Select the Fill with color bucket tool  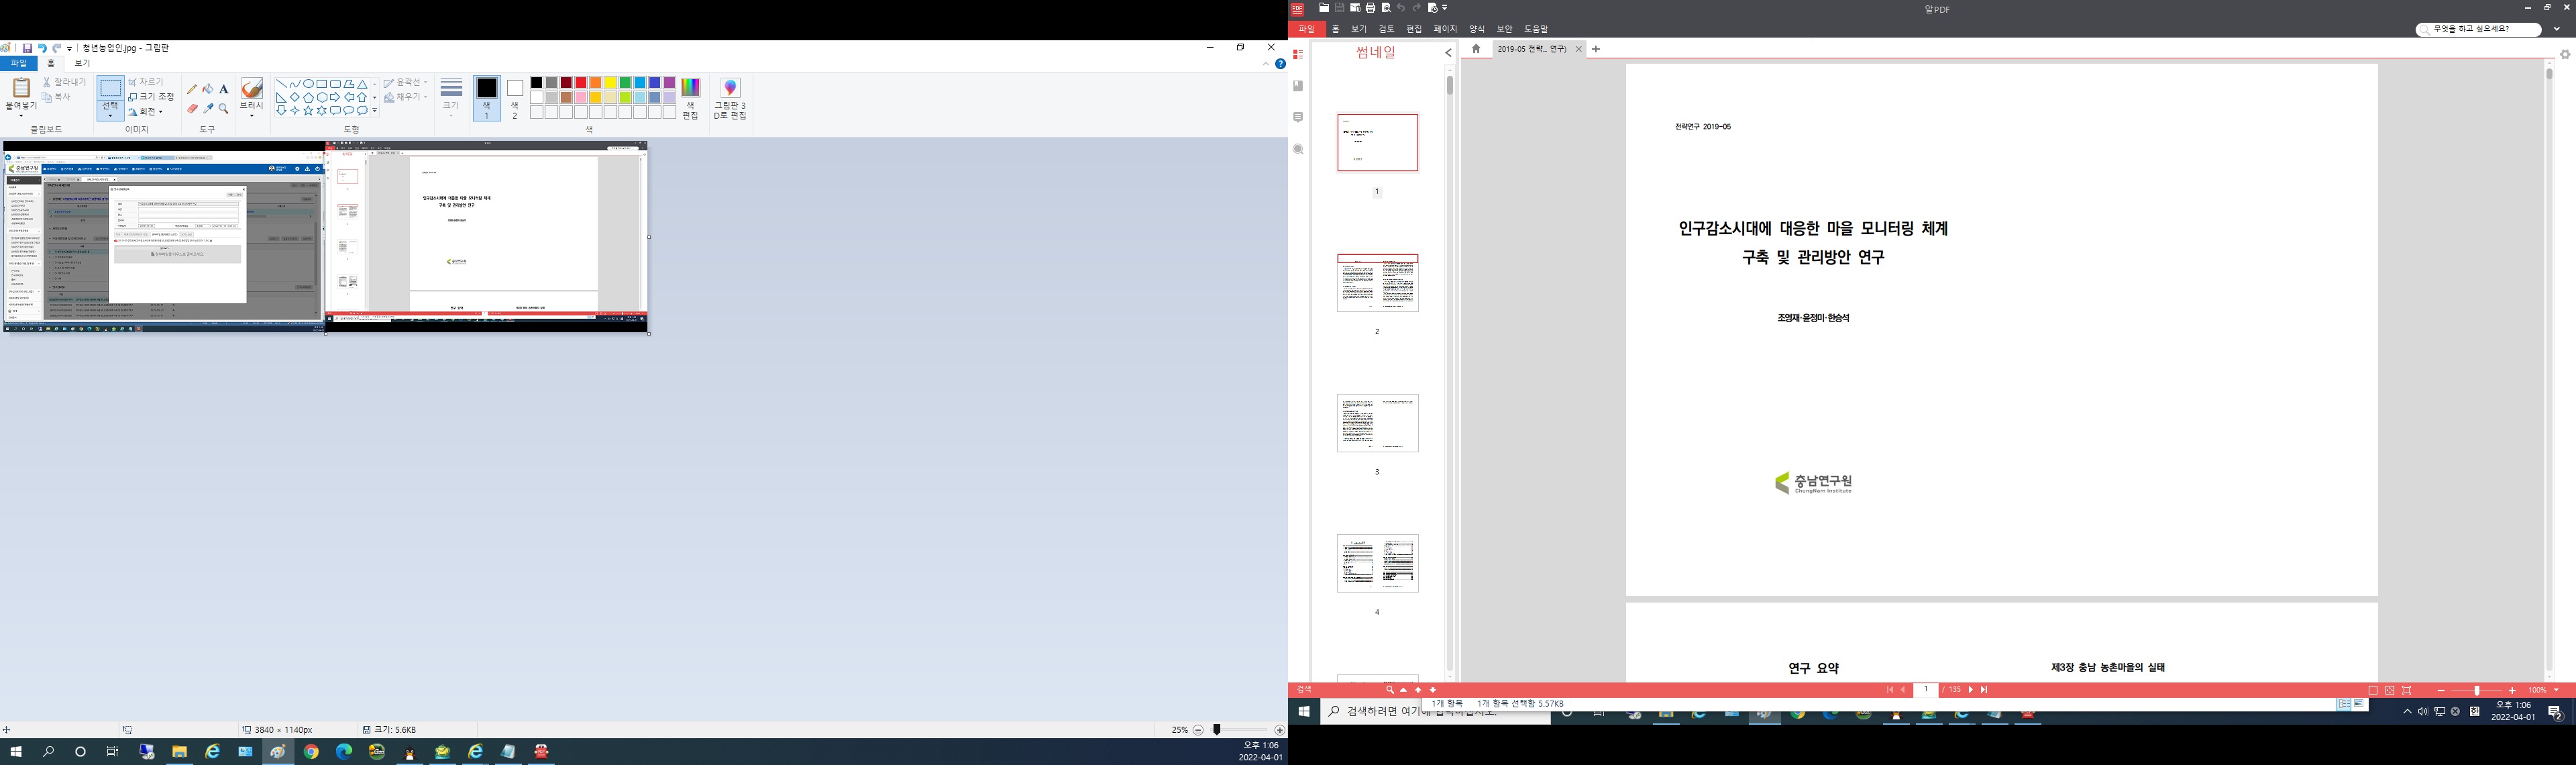(208, 89)
